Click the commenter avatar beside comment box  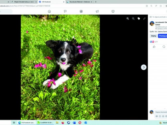point(152,112)
